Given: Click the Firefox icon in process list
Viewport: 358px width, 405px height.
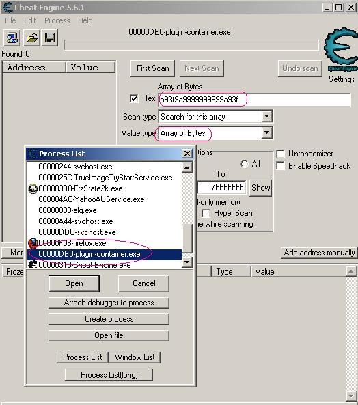Looking at the screenshot, I should [x=33, y=243].
